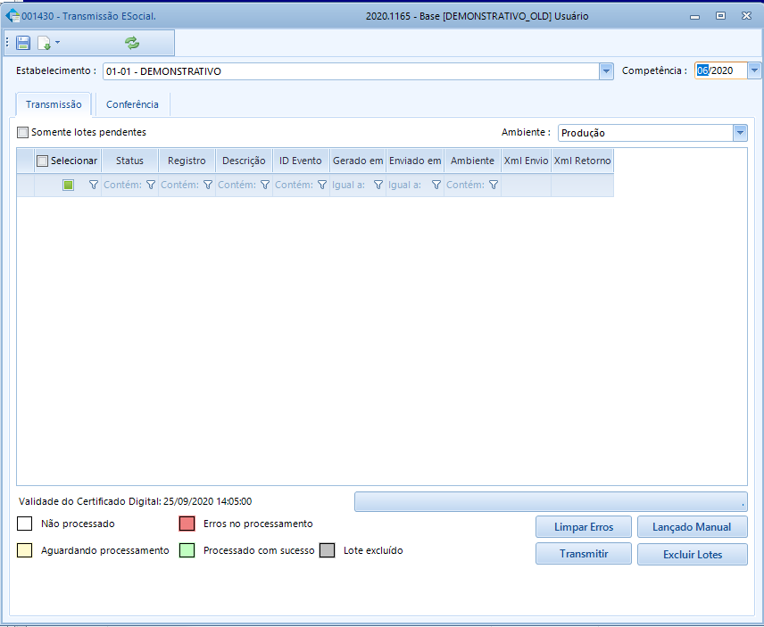Toggle the Selecionar header checkbox
This screenshot has width=764, height=627.
[x=42, y=161]
